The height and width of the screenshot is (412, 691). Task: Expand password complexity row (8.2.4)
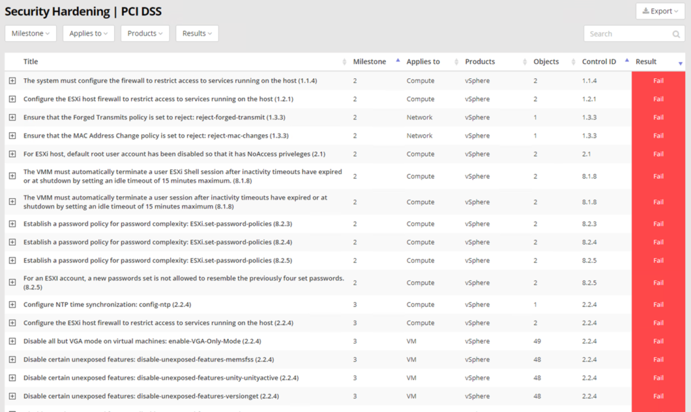point(12,242)
